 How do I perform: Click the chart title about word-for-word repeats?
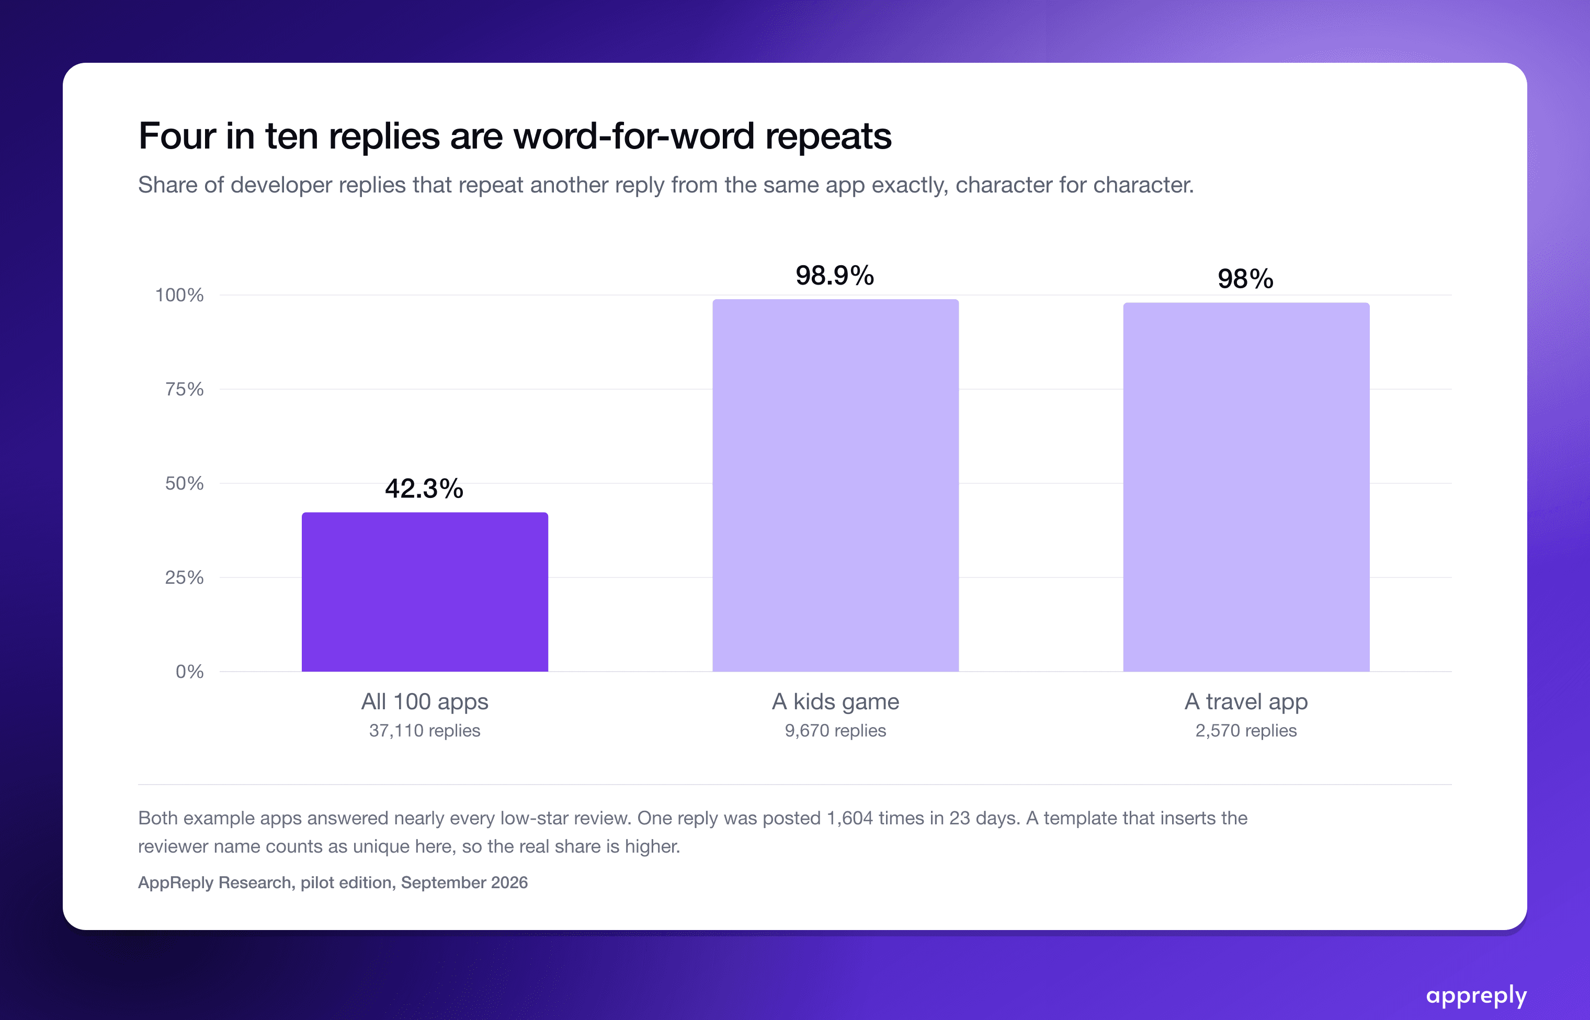(x=515, y=137)
